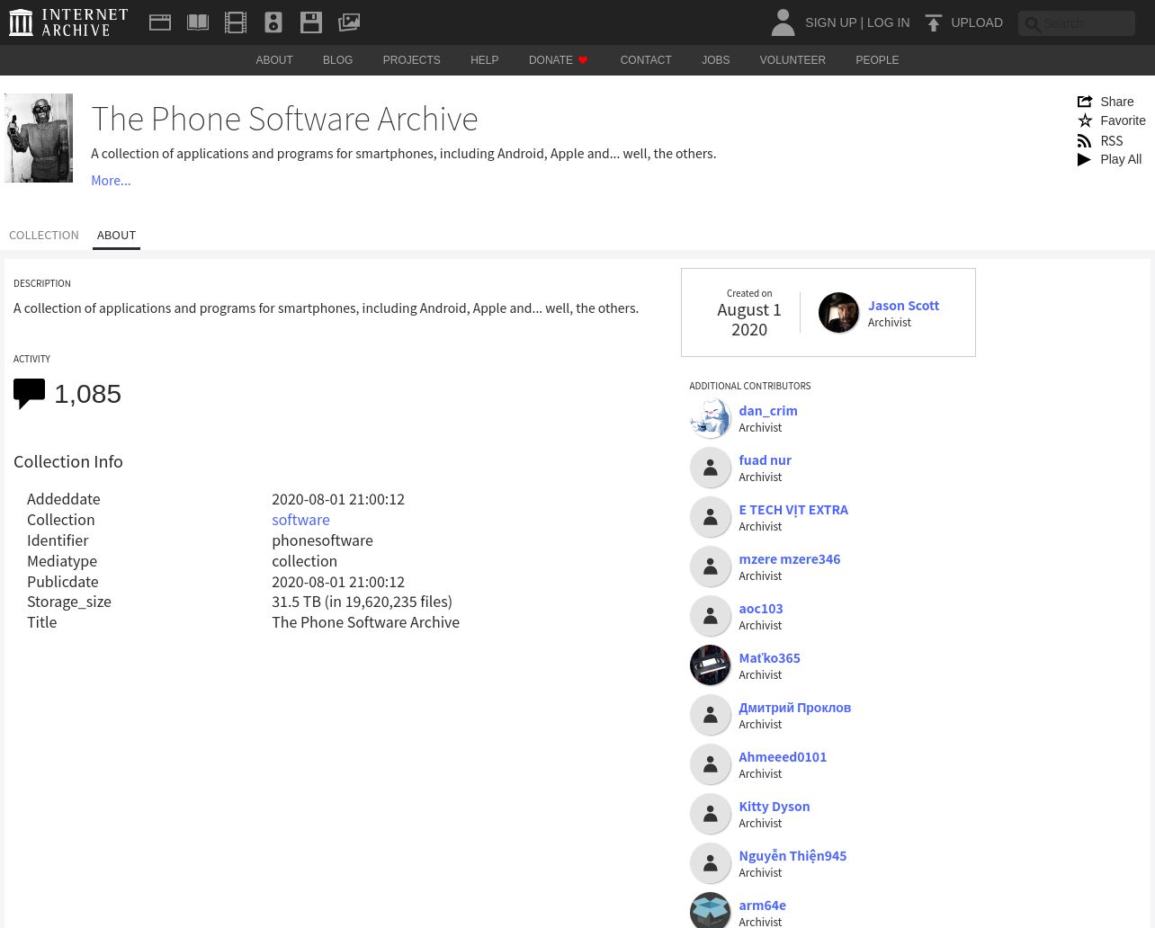Open the Images icon in top bar
Viewport: 1155px width, 928px height.
(349, 22)
